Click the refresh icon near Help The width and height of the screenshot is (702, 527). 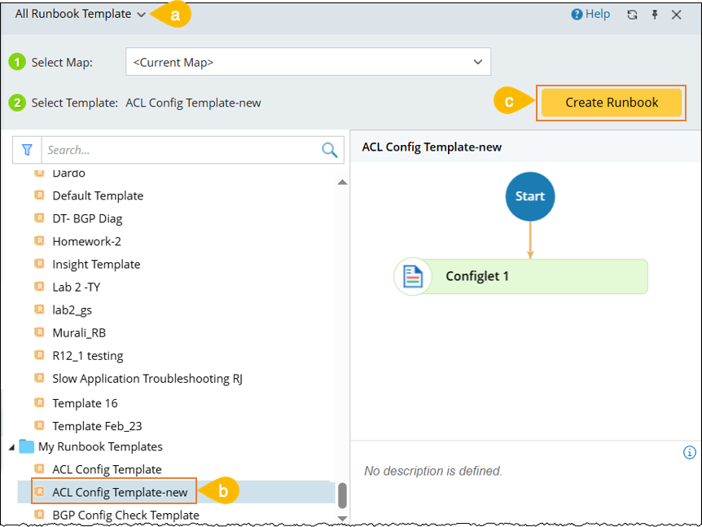[632, 15]
